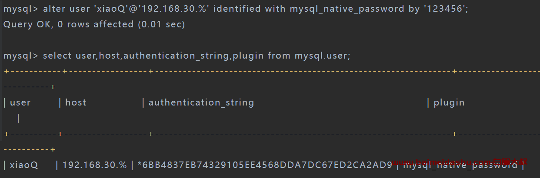Click the alter user command line
The width and height of the screenshot is (540, 178).
236,9
